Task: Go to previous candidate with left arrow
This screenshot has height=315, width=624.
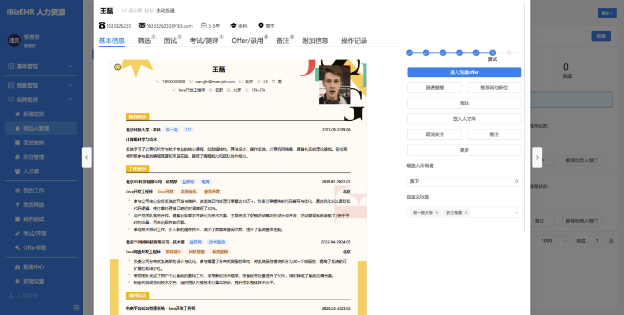Action: 87,157
